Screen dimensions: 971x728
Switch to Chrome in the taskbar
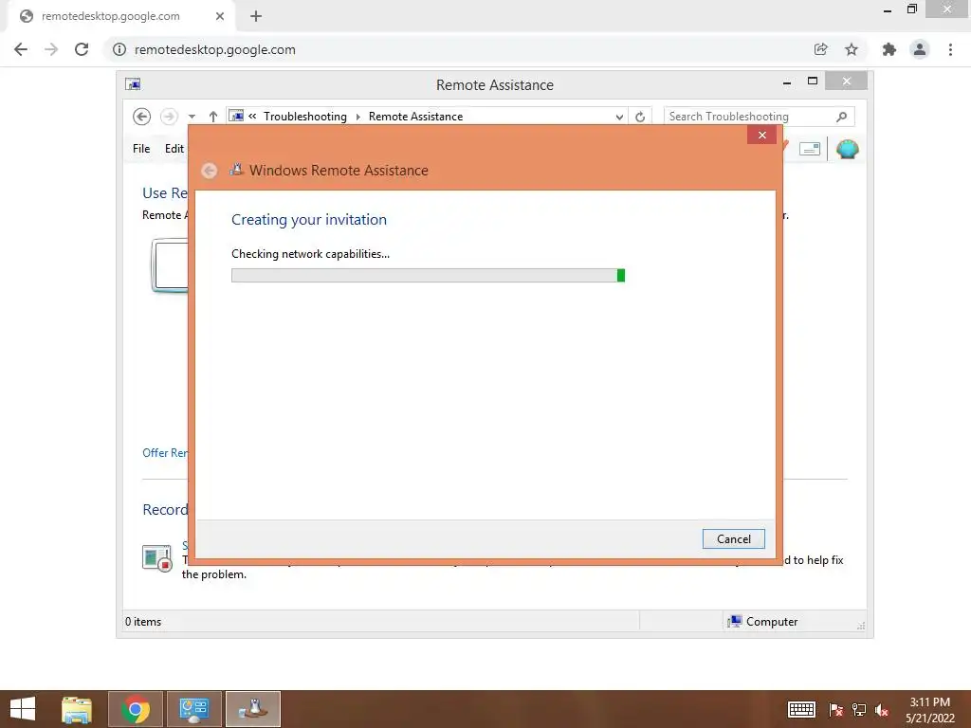click(x=136, y=709)
